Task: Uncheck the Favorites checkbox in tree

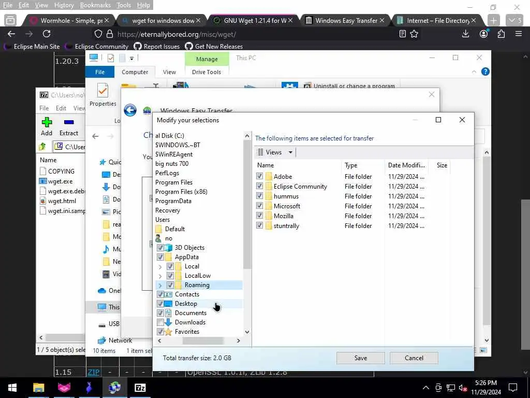Action: tap(160, 331)
